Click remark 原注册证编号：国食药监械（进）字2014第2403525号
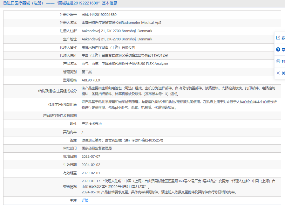 (122, 140)
